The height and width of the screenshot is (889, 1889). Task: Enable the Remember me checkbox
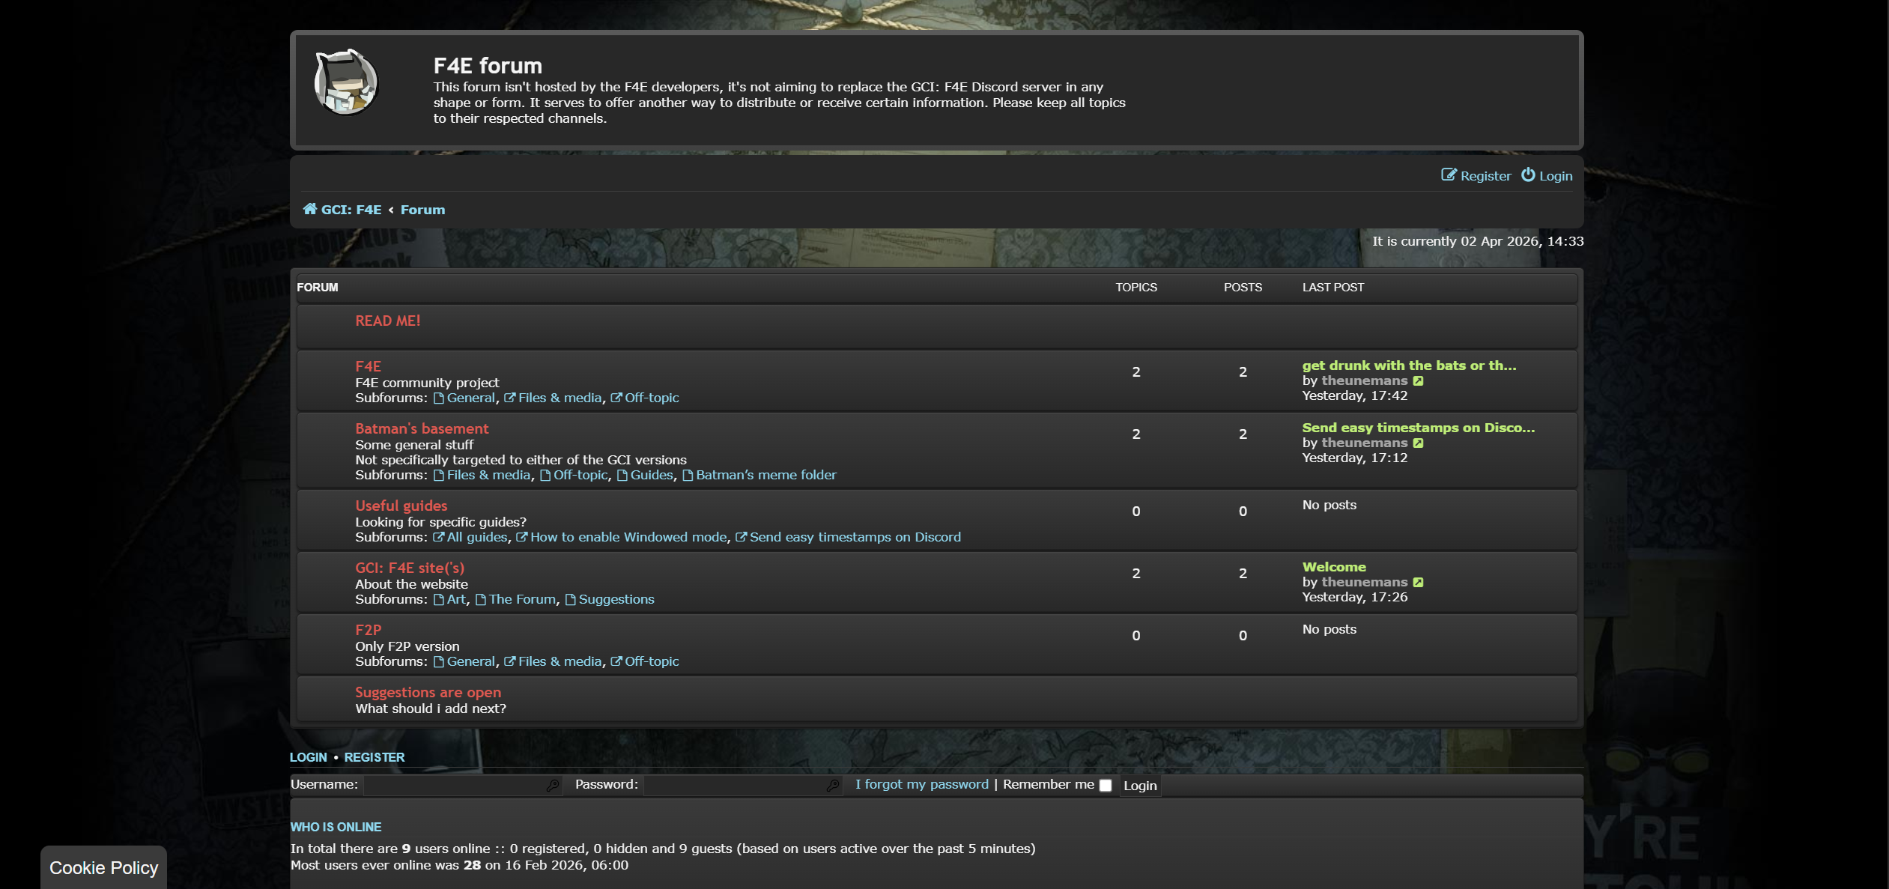click(x=1106, y=786)
